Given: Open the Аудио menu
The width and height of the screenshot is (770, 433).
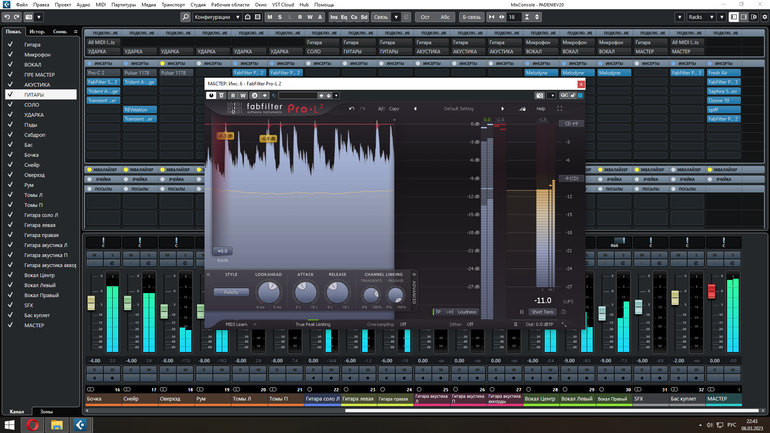Looking at the screenshot, I should coord(83,5).
